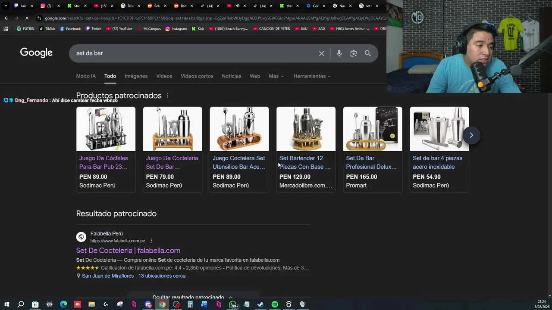Expand the Chrome tab search dropdown
The height and width of the screenshot is (310, 552).
pyautogui.click(x=6, y=6)
